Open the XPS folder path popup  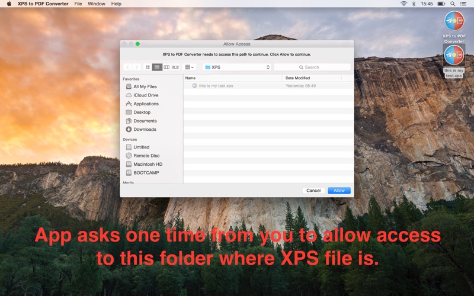(x=237, y=67)
